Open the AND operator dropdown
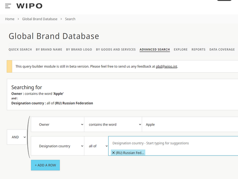238x179 pixels. pyautogui.click(x=17, y=137)
